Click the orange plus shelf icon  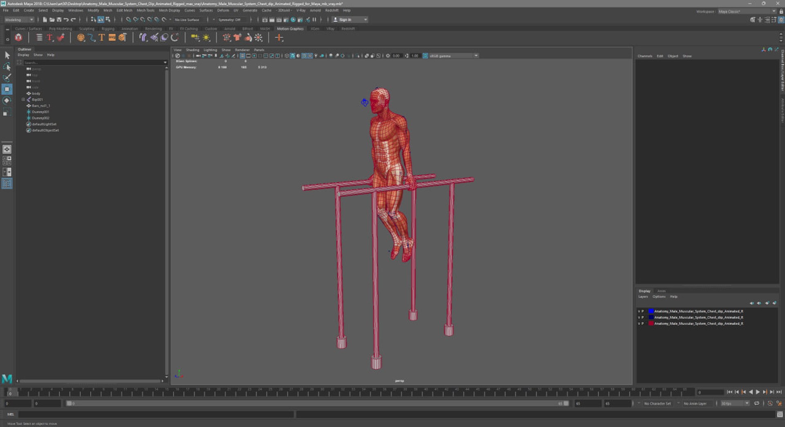coord(279,38)
